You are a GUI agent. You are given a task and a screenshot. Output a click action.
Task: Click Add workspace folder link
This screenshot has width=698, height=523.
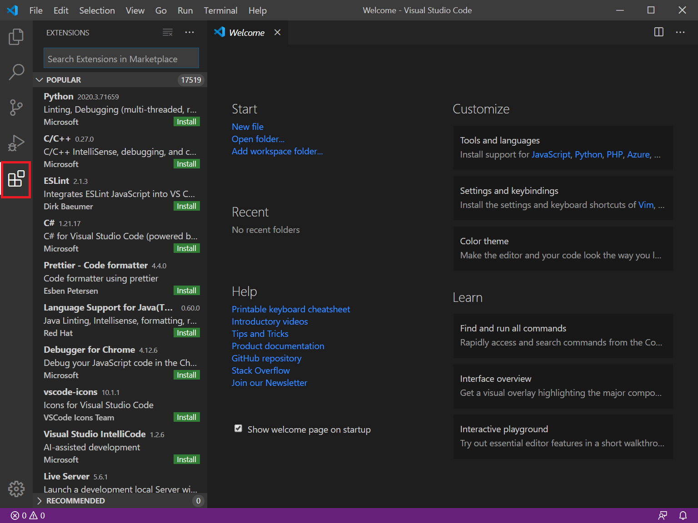(277, 151)
